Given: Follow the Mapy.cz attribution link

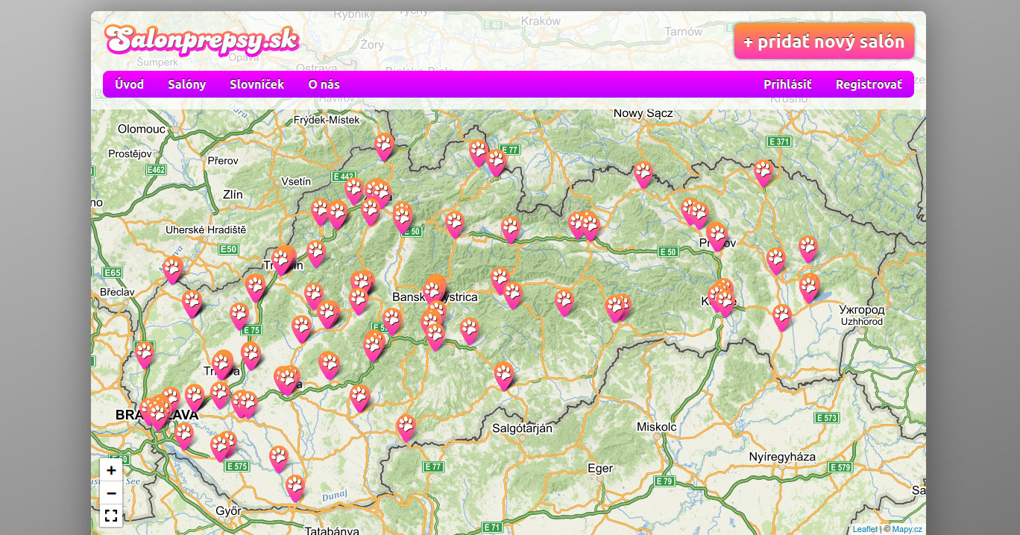Looking at the screenshot, I should point(907,529).
